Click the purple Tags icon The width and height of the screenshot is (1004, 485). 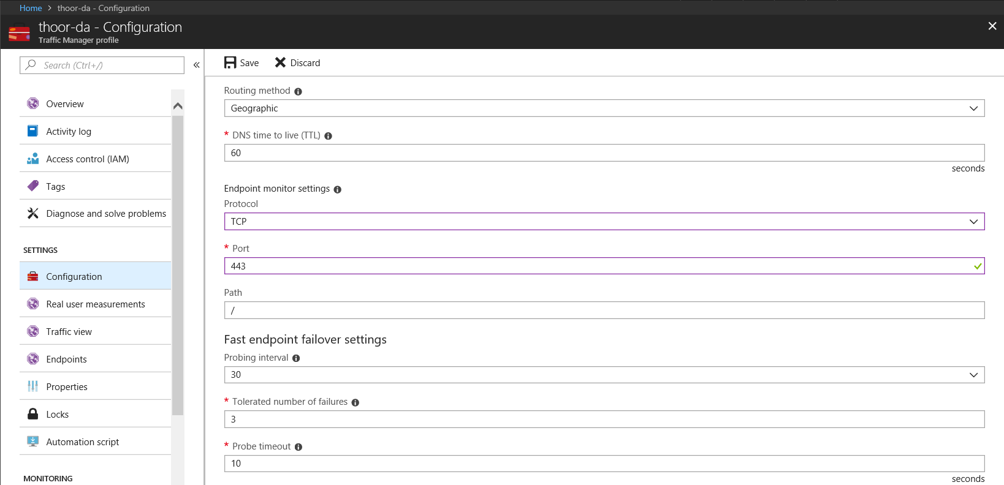pos(33,186)
